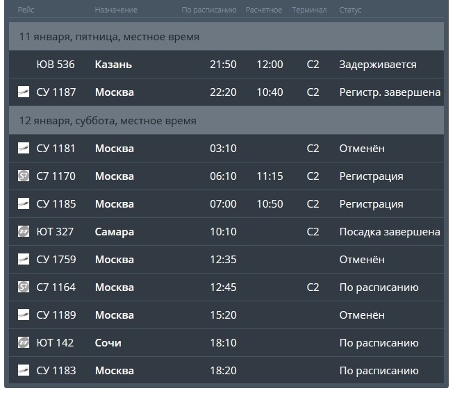Click the UTair logo beside flight ЮТ 327

24,232
